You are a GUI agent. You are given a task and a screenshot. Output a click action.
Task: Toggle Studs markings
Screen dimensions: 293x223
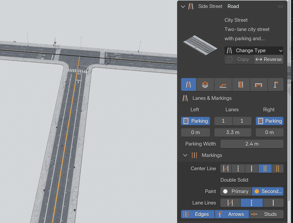pyautogui.click(x=266, y=214)
